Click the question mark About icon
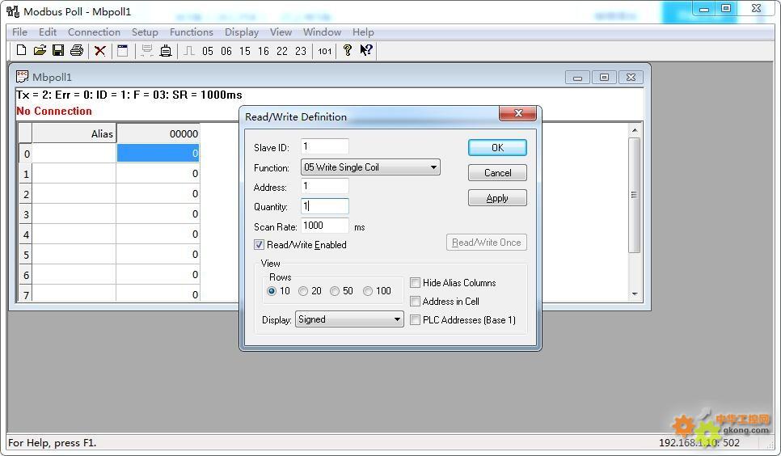 [x=348, y=50]
